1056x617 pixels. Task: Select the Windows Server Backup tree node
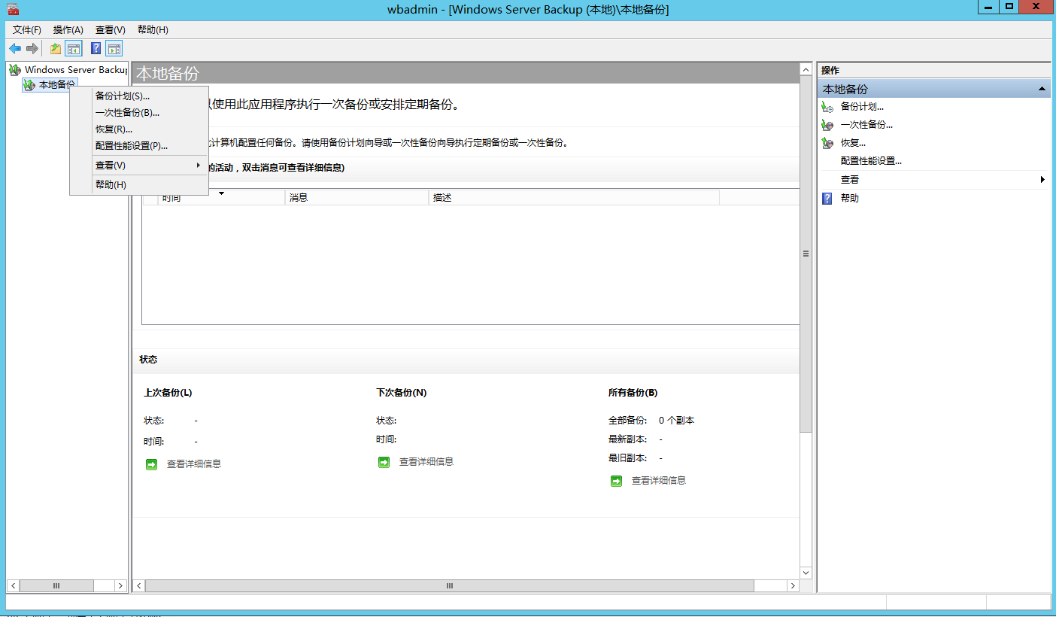point(76,70)
